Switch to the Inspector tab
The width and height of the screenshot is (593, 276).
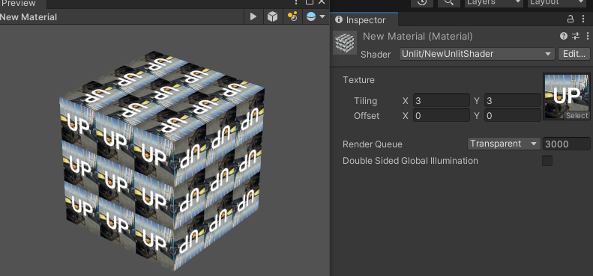click(x=361, y=20)
